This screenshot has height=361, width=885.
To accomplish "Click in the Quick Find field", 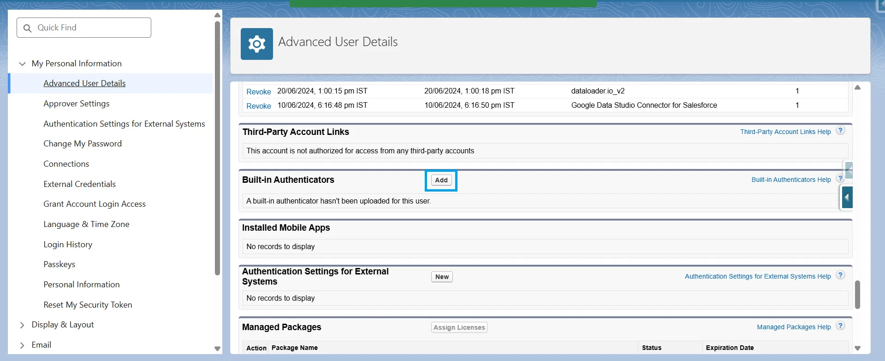I will 84,28.
